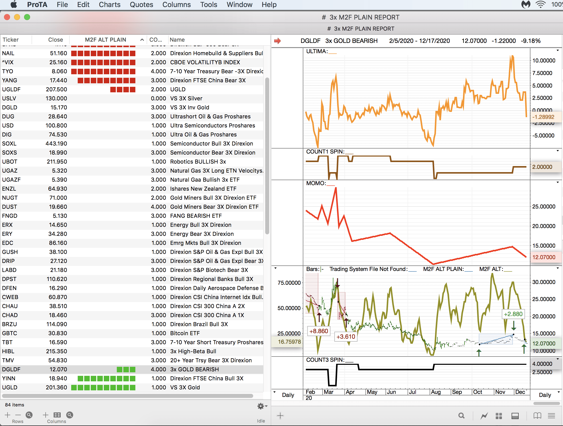Select the grid tiles view icon
Viewport: 563px width, 426px height.
(x=499, y=416)
